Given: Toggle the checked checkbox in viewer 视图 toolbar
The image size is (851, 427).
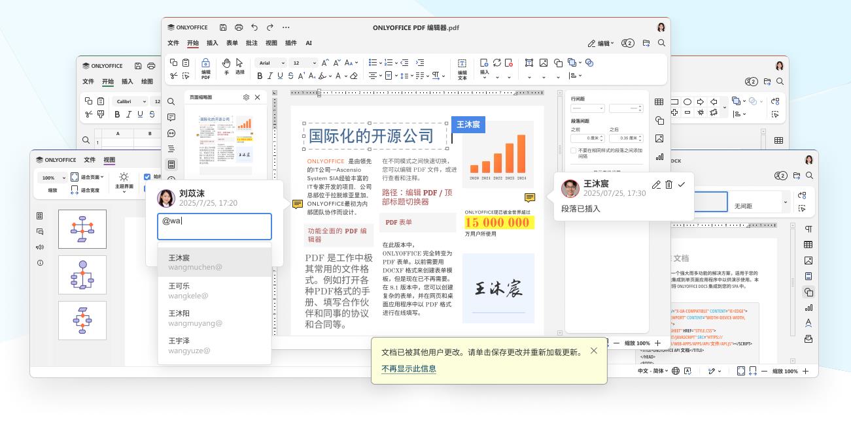Looking at the screenshot, I should pos(147,177).
